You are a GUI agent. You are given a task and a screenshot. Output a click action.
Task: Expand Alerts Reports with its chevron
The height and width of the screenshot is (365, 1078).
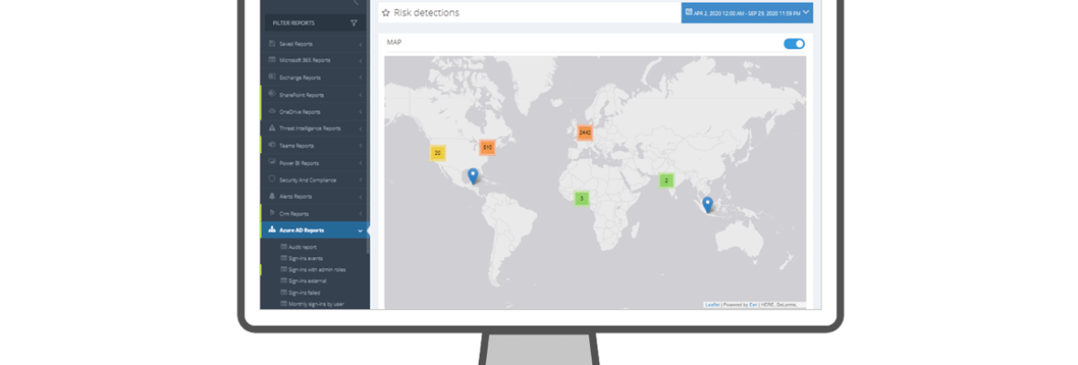(360, 197)
